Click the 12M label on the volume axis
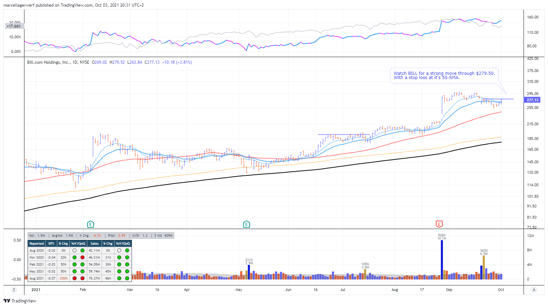The width and height of the screenshot is (548, 307). click(530, 236)
